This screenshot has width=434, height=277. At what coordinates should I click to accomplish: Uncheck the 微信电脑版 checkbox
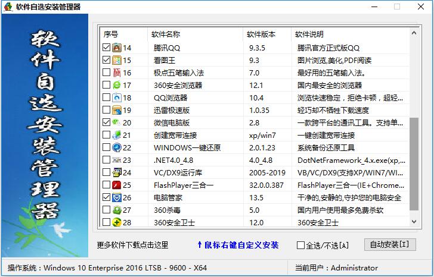(x=106, y=122)
